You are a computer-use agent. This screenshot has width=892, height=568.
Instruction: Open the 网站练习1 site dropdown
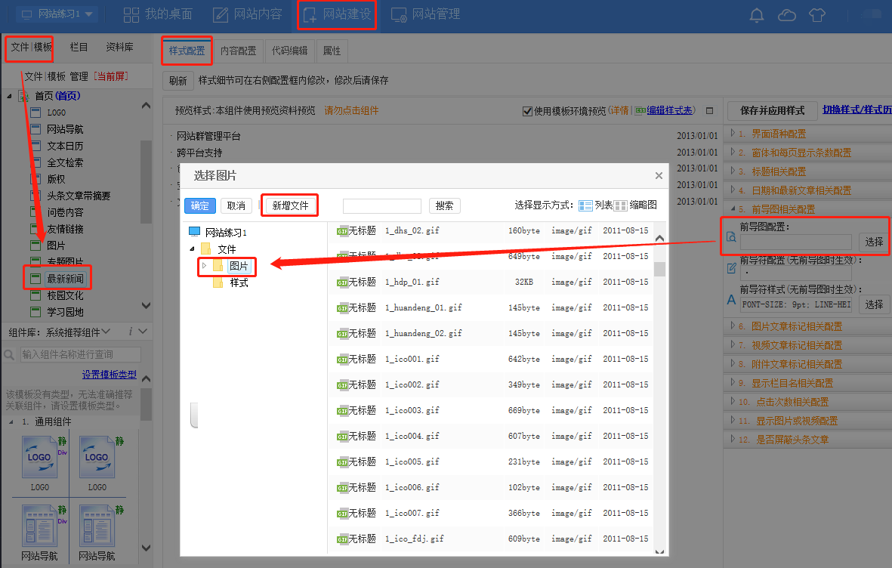point(57,14)
